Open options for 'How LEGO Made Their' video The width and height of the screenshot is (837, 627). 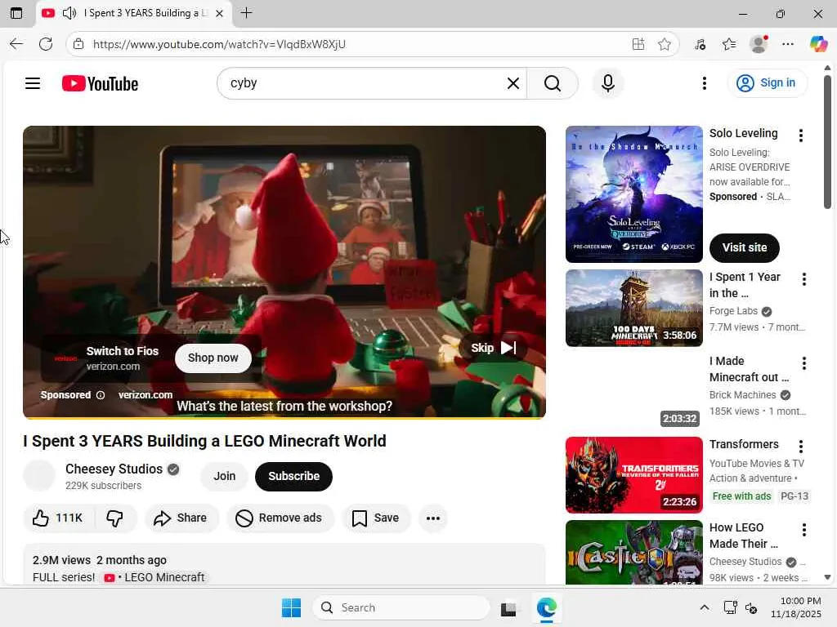804,530
